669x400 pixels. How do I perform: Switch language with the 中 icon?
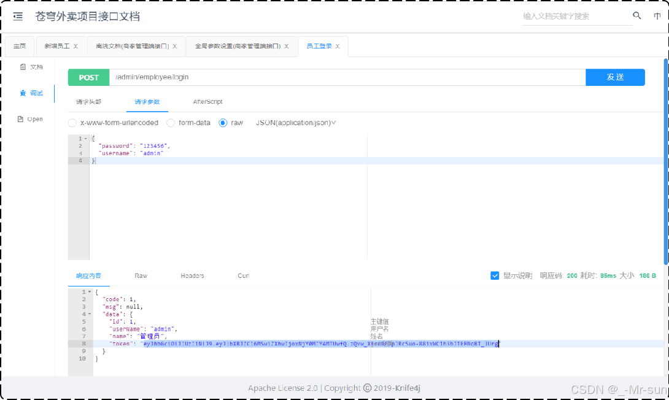(657, 16)
